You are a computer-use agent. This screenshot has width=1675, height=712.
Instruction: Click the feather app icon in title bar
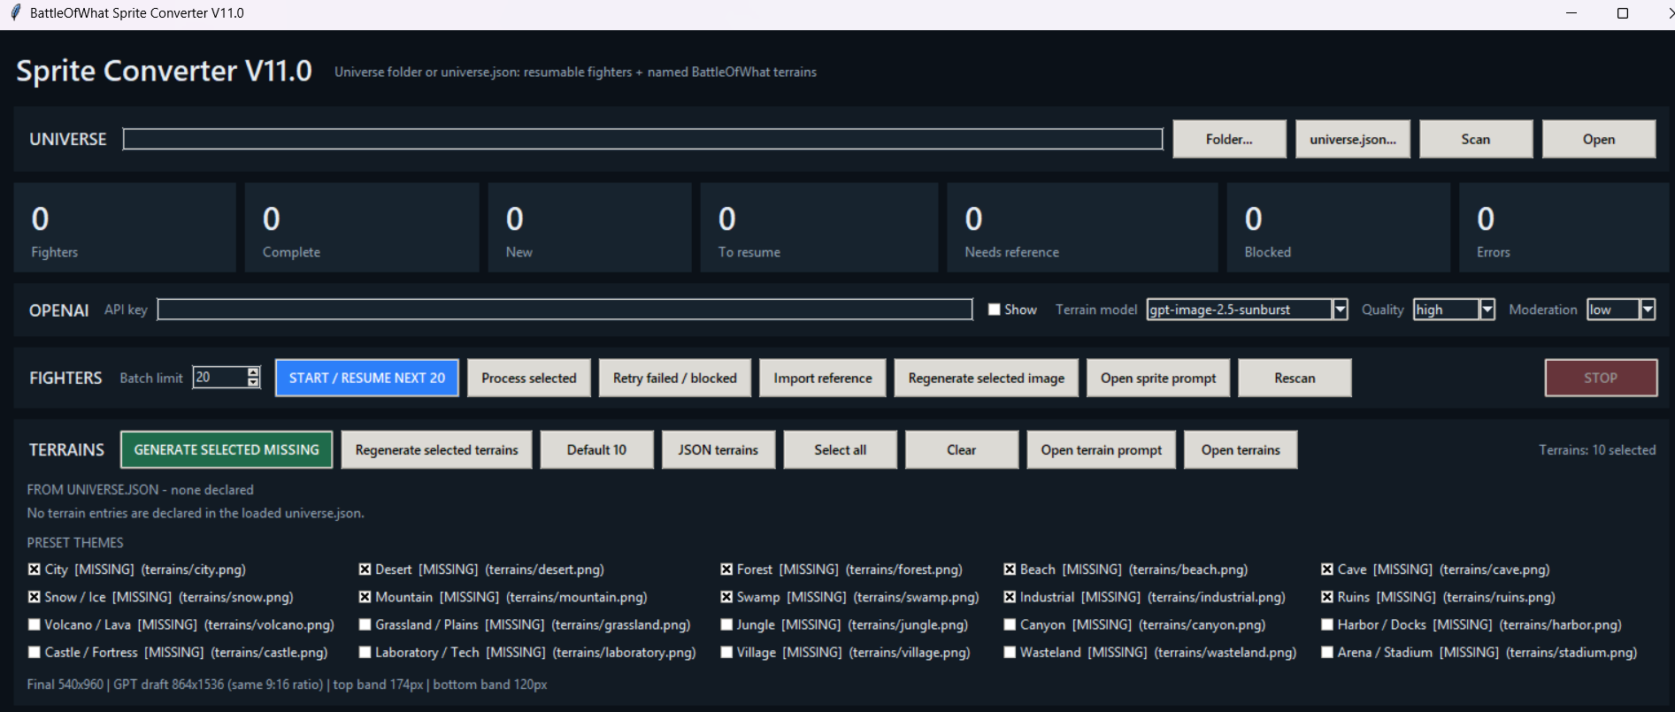pos(14,12)
